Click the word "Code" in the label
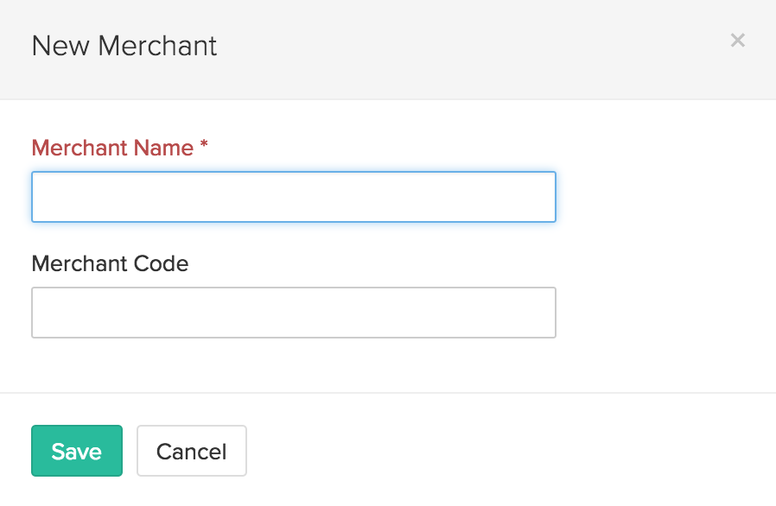Screen dimensions: 776x506 pyautogui.click(x=161, y=263)
